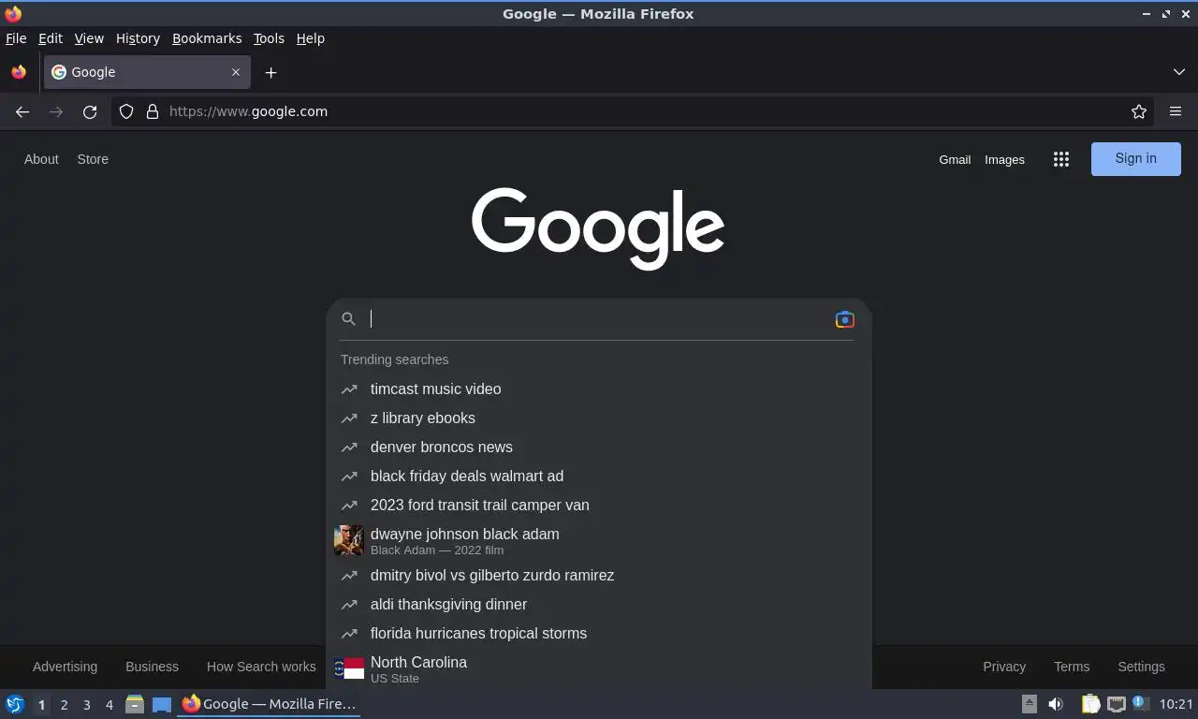This screenshot has width=1198, height=719.
Task: Switch to workspace 2
Action: point(64,705)
